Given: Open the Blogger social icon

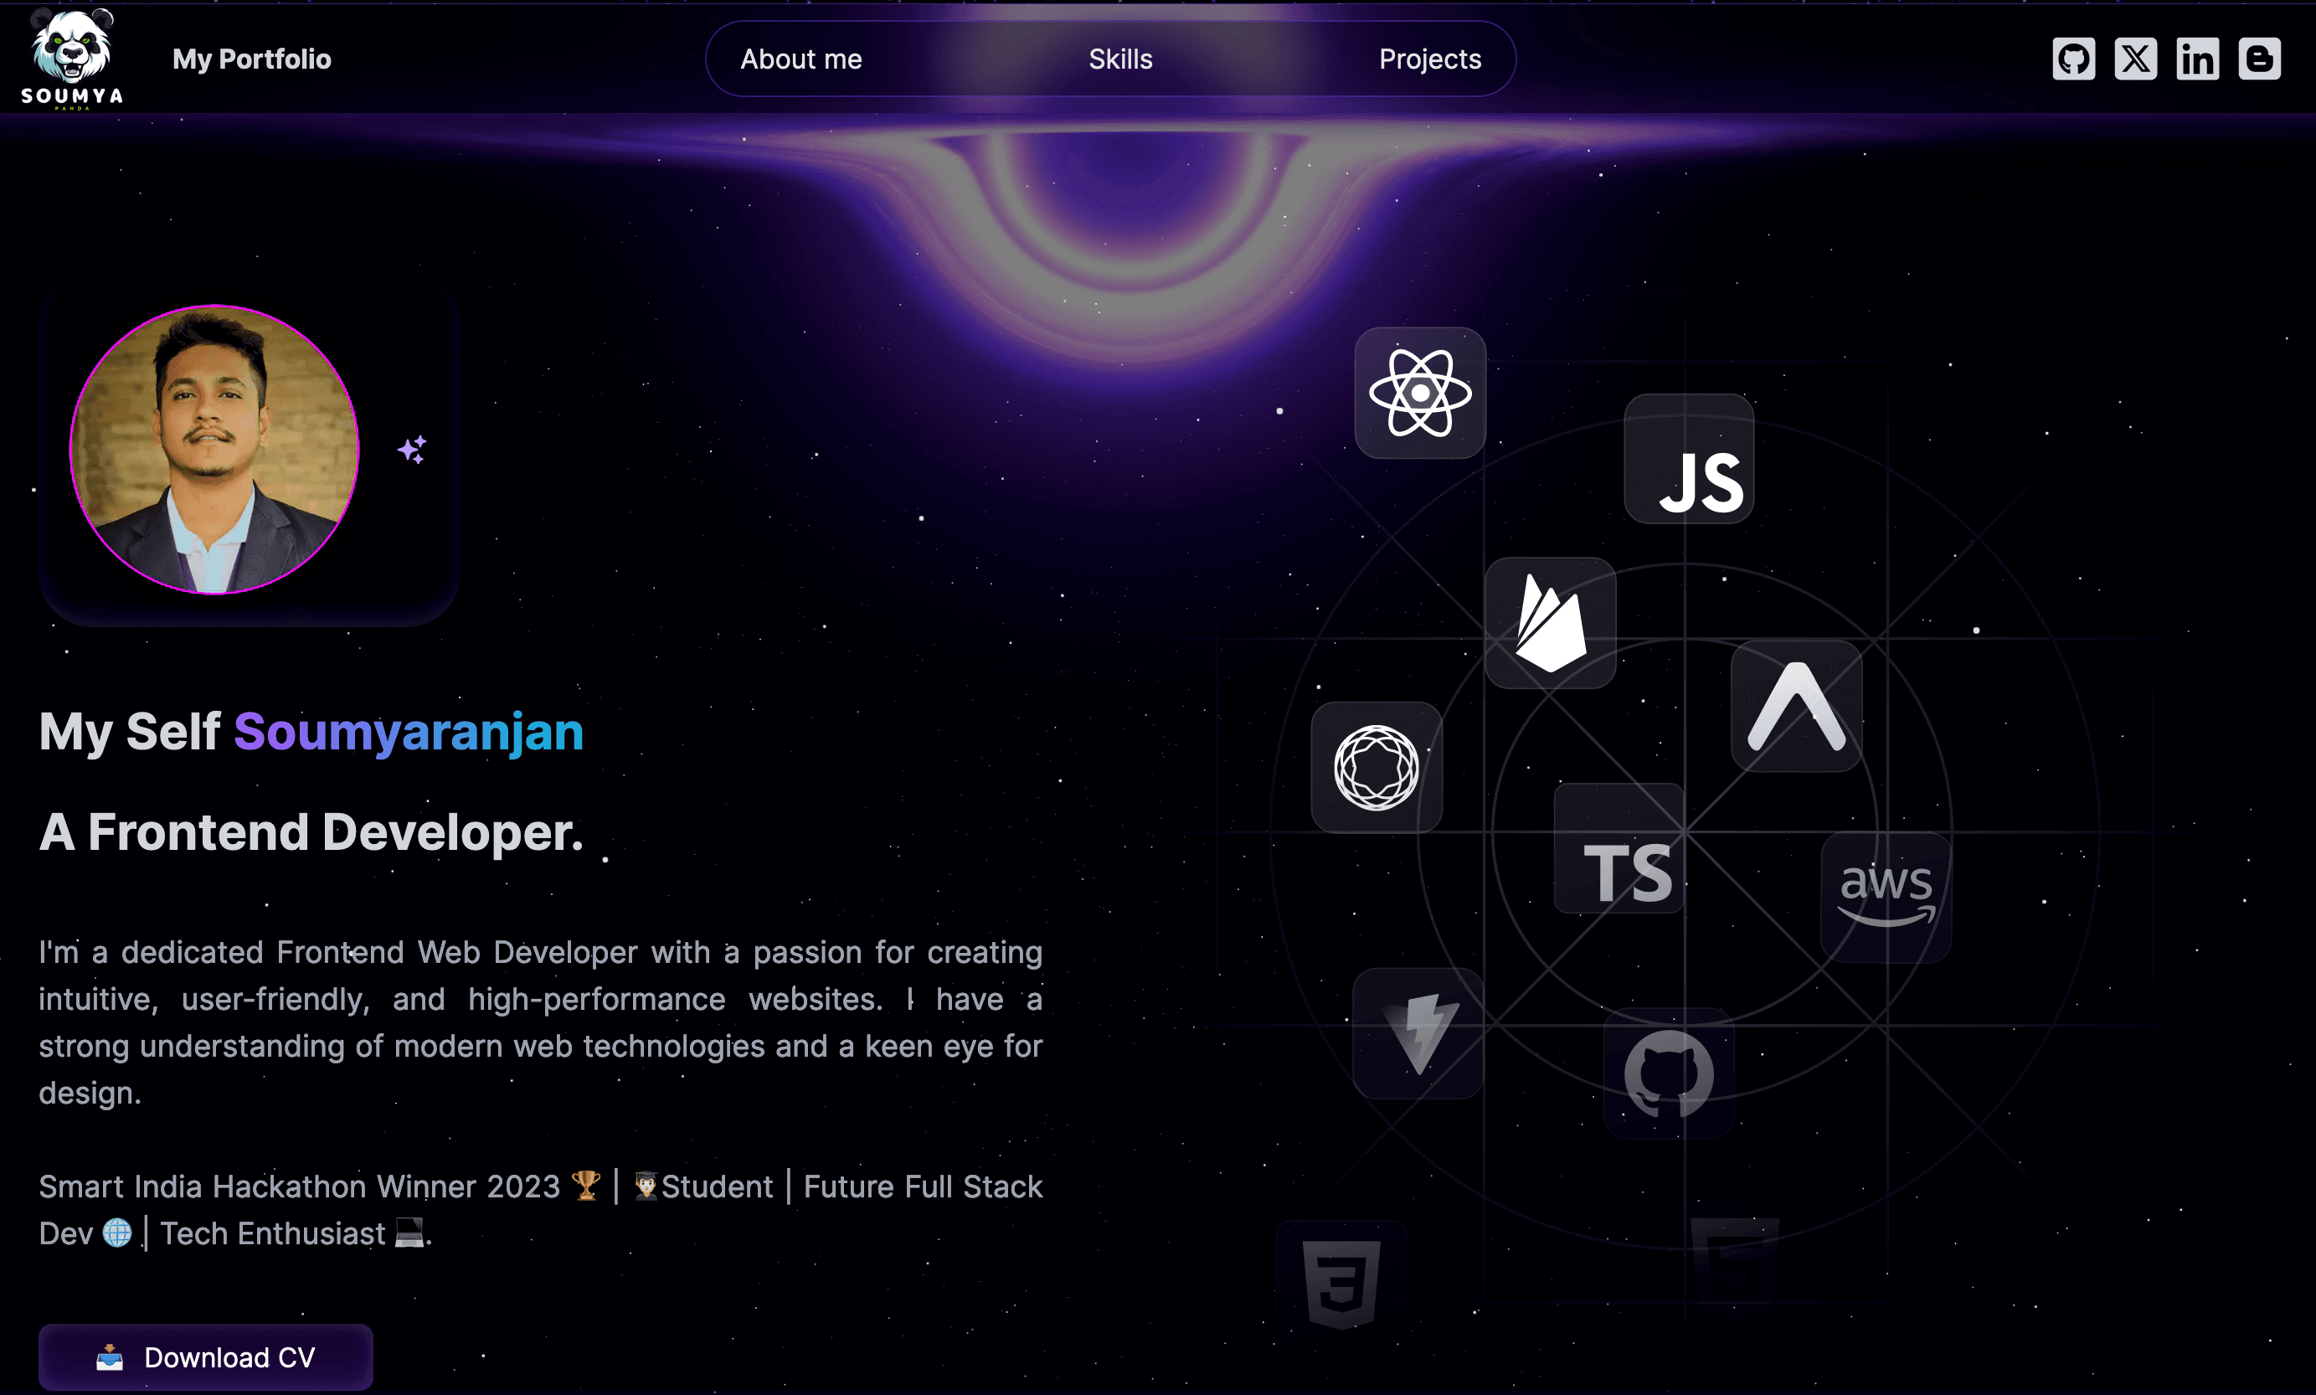Looking at the screenshot, I should coord(2260,59).
